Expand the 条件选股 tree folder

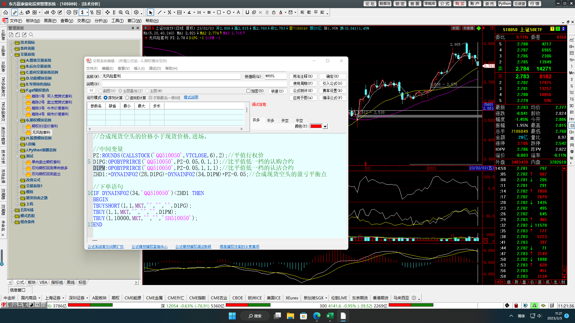click(12, 48)
